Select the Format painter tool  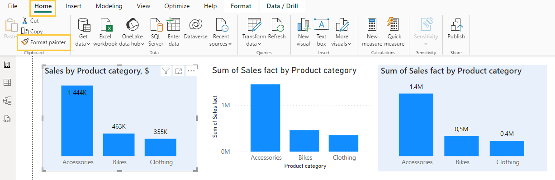point(44,42)
